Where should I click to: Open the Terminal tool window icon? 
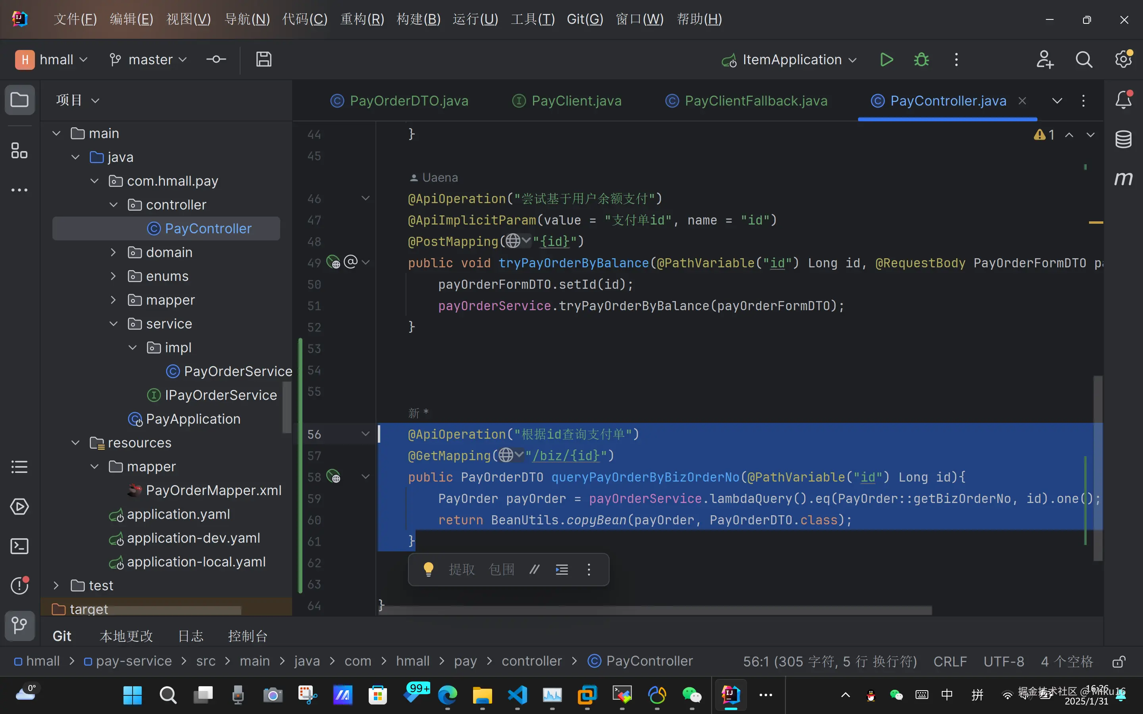click(x=19, y=546)
